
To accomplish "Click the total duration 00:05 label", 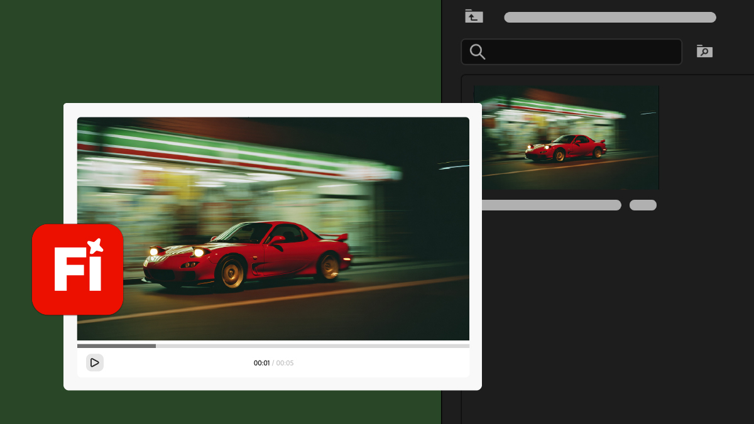I will [x=285, y=363].
